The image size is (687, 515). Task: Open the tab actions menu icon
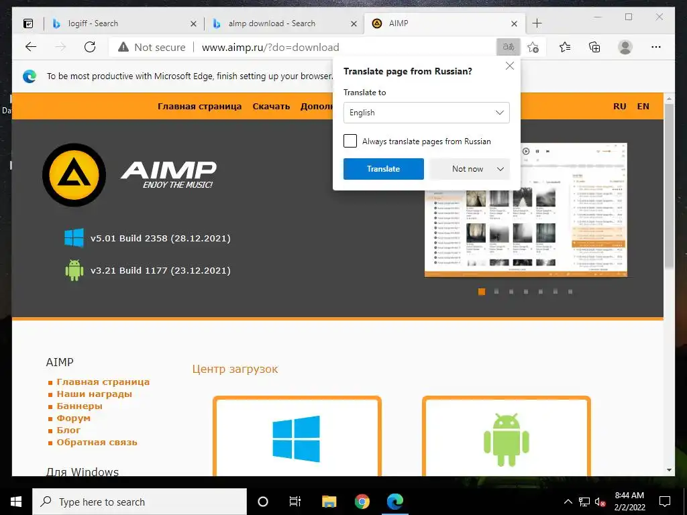pyautogui.click(x=28, y=23)
